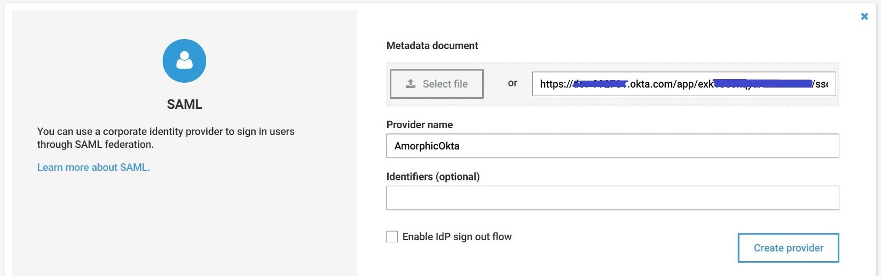
Task: Click the SAML user avatar icon
Action: 184,61
